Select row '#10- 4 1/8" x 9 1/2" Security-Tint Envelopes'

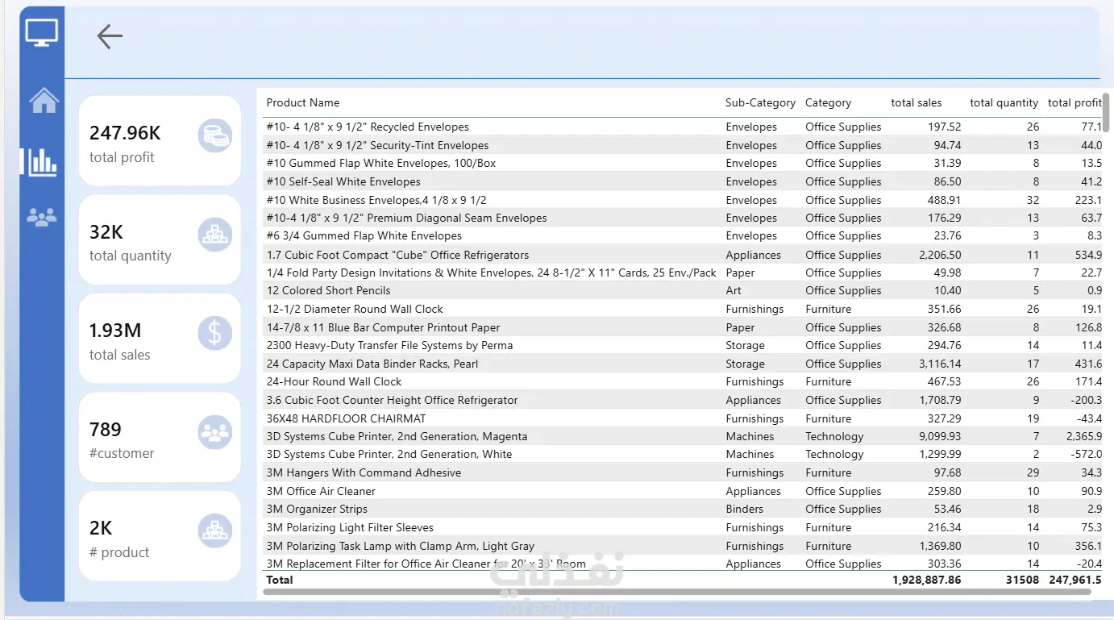(684, 145)
